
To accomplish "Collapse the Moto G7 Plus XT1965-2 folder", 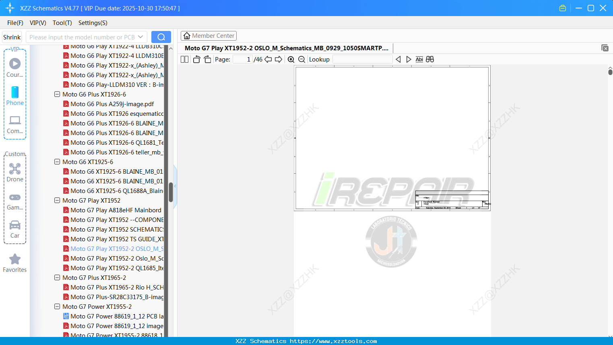I will point(57,278).
